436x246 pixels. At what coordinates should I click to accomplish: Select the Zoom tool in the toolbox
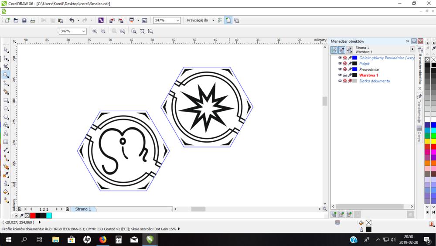pyautogui.click(x=6, y=75)
